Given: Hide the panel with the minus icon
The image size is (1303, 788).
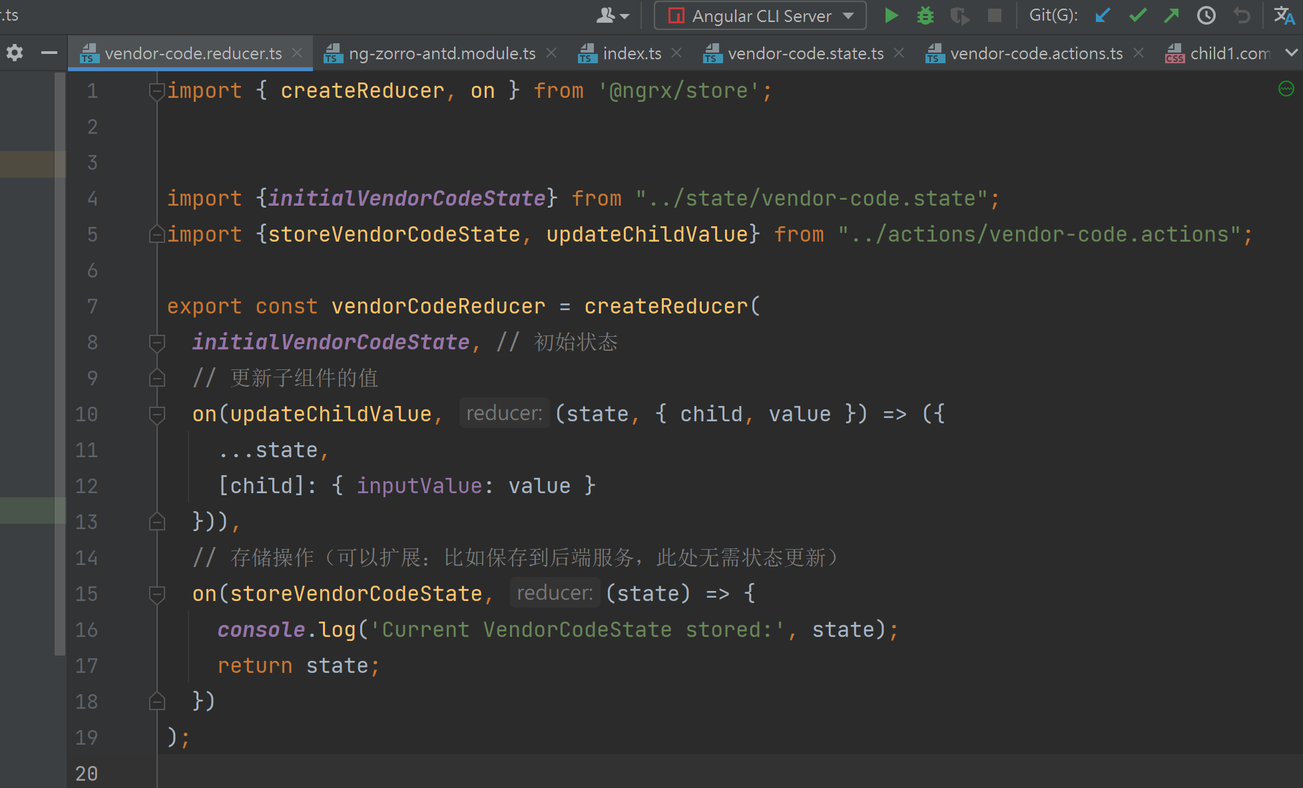Looking at the screenshot, I should [x=49, y=53].
